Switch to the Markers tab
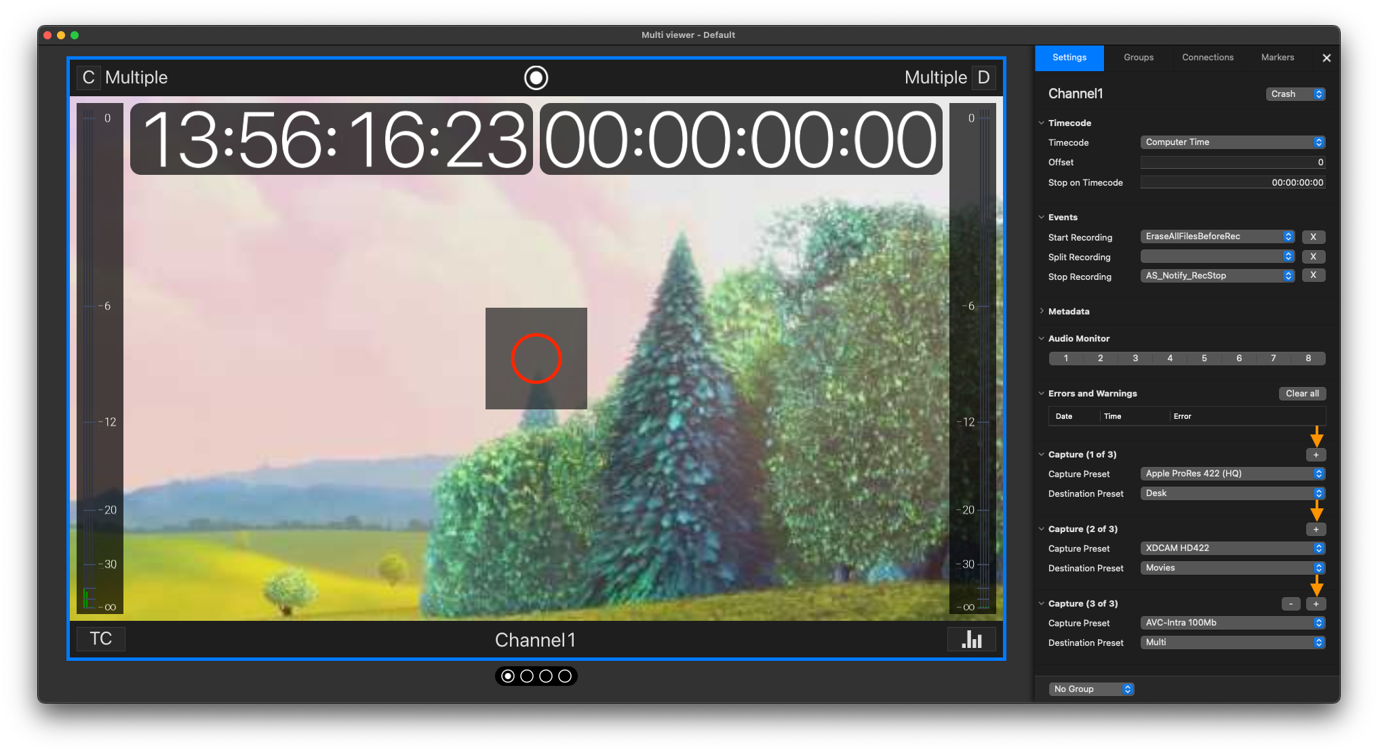 [1277, 58]
